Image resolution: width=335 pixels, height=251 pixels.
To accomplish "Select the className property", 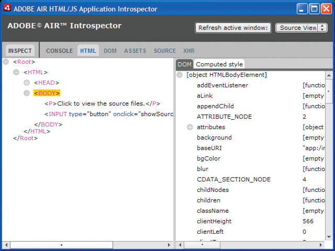I will tap(213, 211).
